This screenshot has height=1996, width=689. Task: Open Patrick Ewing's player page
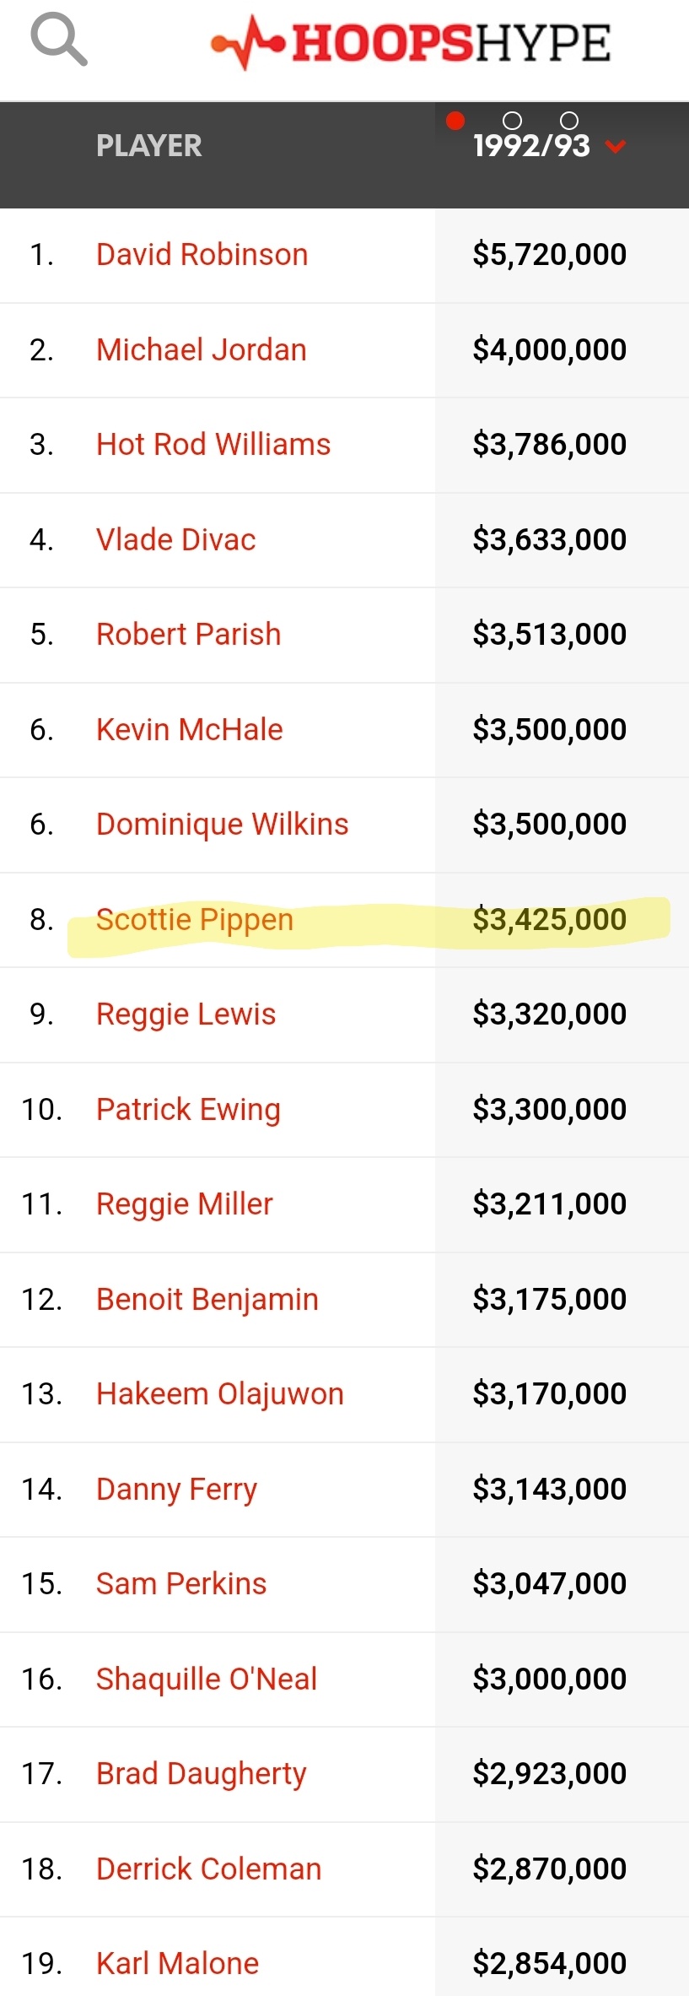pos(188,1110)
